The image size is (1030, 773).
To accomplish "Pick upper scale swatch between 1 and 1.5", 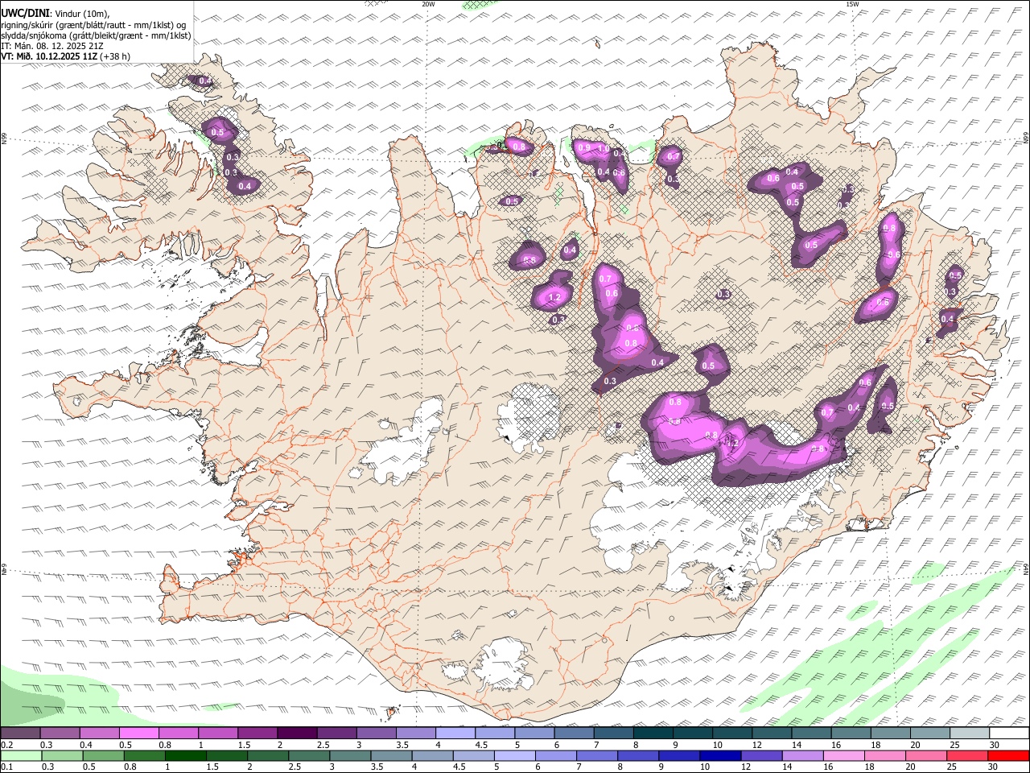I will pyautogui.click(x=217, y=733).
